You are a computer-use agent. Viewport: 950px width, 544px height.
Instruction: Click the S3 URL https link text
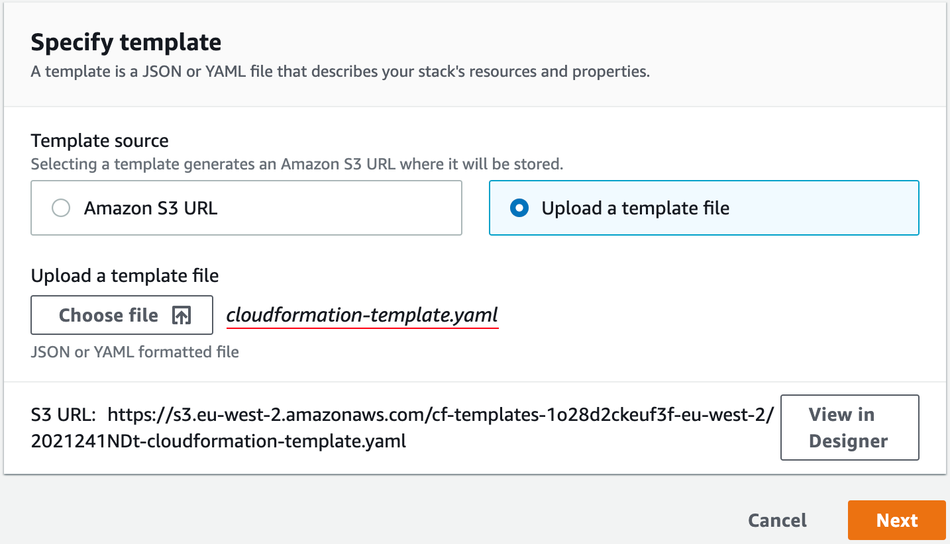click(441, 415)
